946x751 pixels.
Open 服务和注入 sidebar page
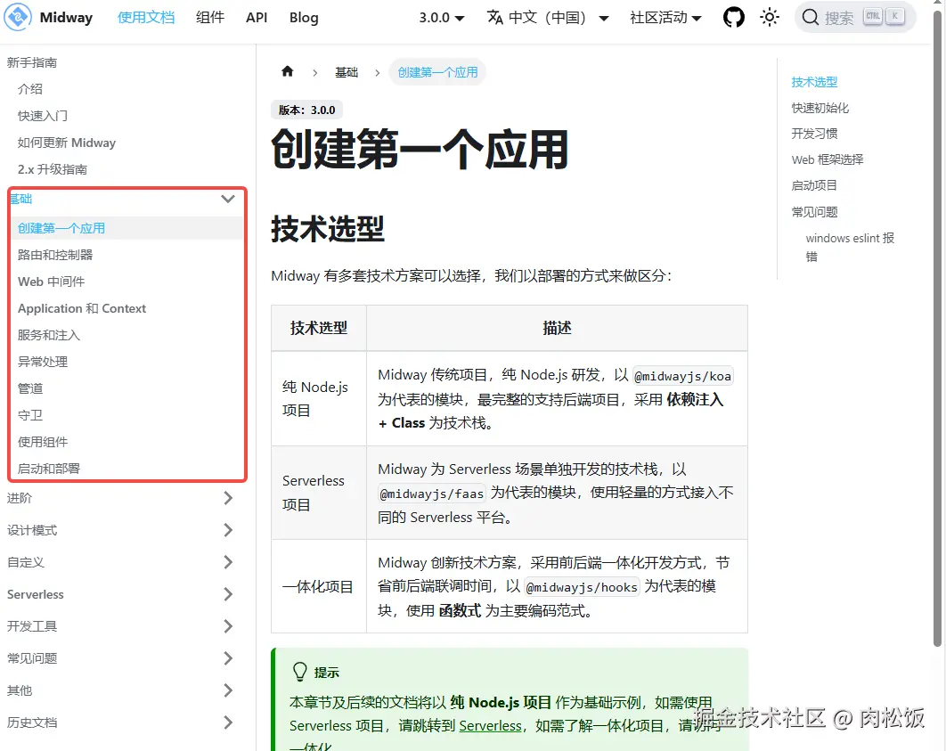click(x=49, y=335)
